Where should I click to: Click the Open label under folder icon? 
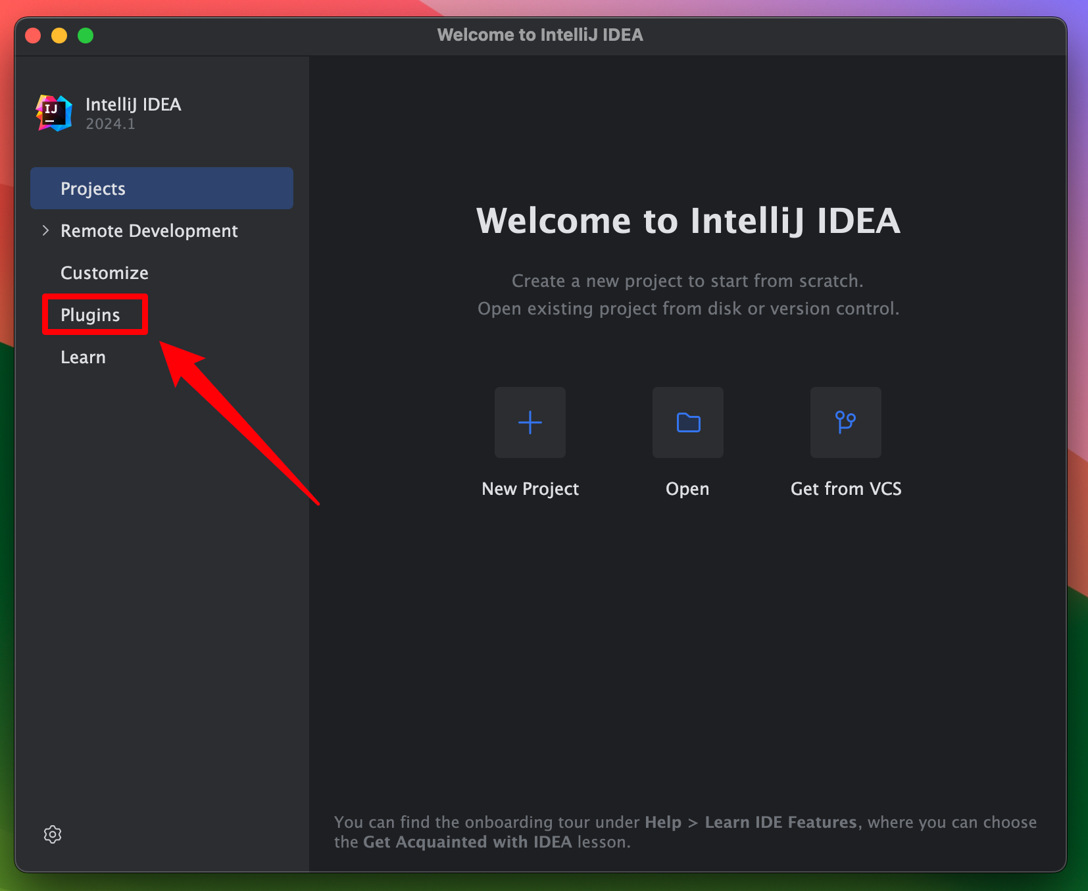[x=687, y=489]
